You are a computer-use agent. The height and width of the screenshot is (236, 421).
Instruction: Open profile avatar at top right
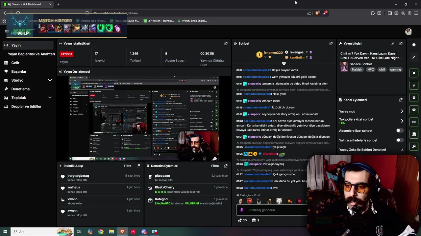coord(409,32)
